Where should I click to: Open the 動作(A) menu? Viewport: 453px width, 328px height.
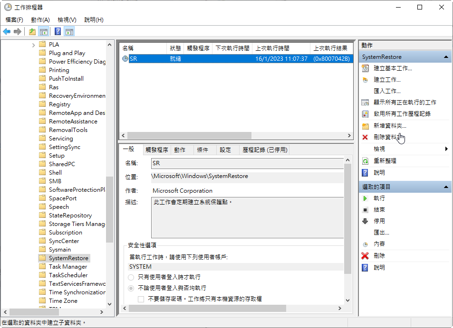point(40,20)
